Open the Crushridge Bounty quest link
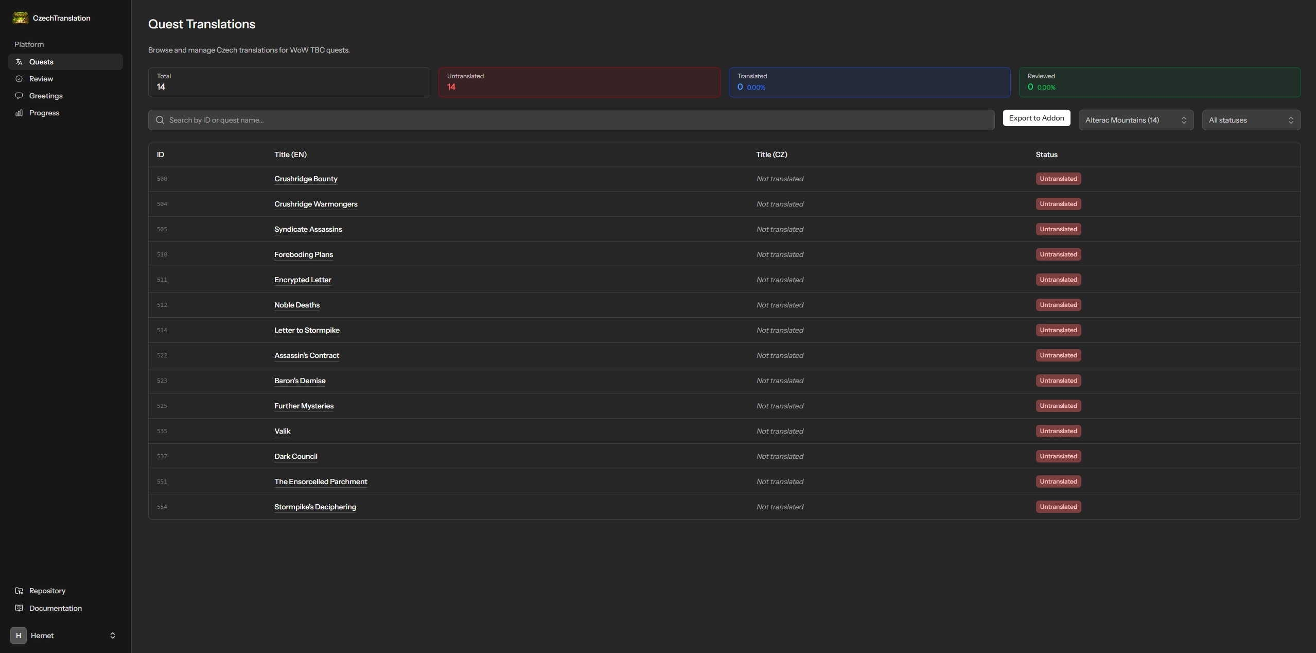The image size is (1316, 653). pyautogui.click(x=306, y=179)
